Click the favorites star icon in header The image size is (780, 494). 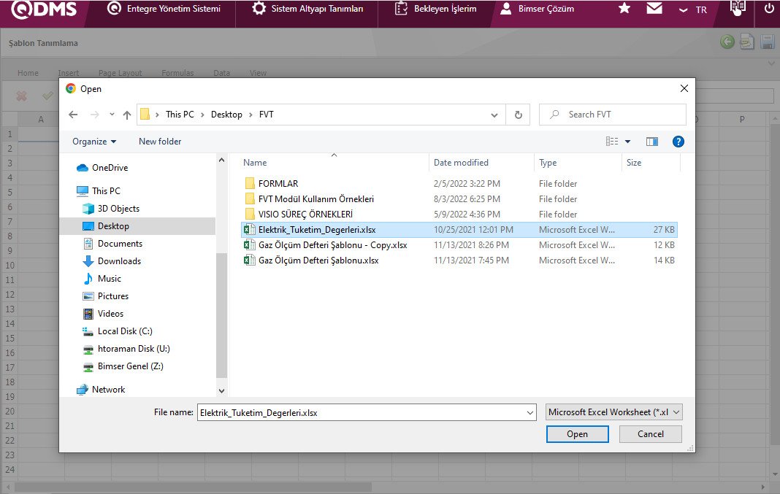[x=624, y=9]
